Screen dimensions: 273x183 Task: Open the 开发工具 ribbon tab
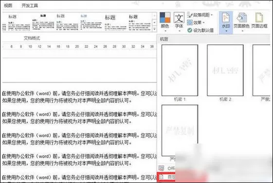[x=30, y=5]
